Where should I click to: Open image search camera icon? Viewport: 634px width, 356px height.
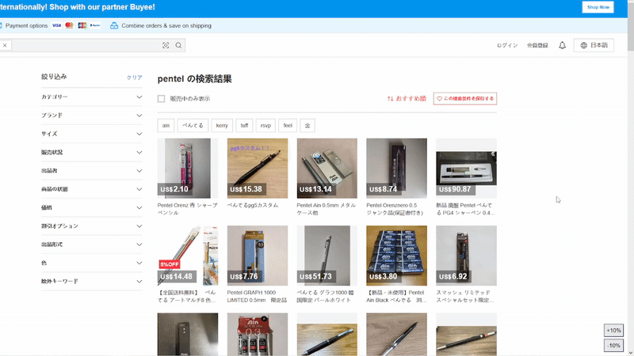point(166,45)
